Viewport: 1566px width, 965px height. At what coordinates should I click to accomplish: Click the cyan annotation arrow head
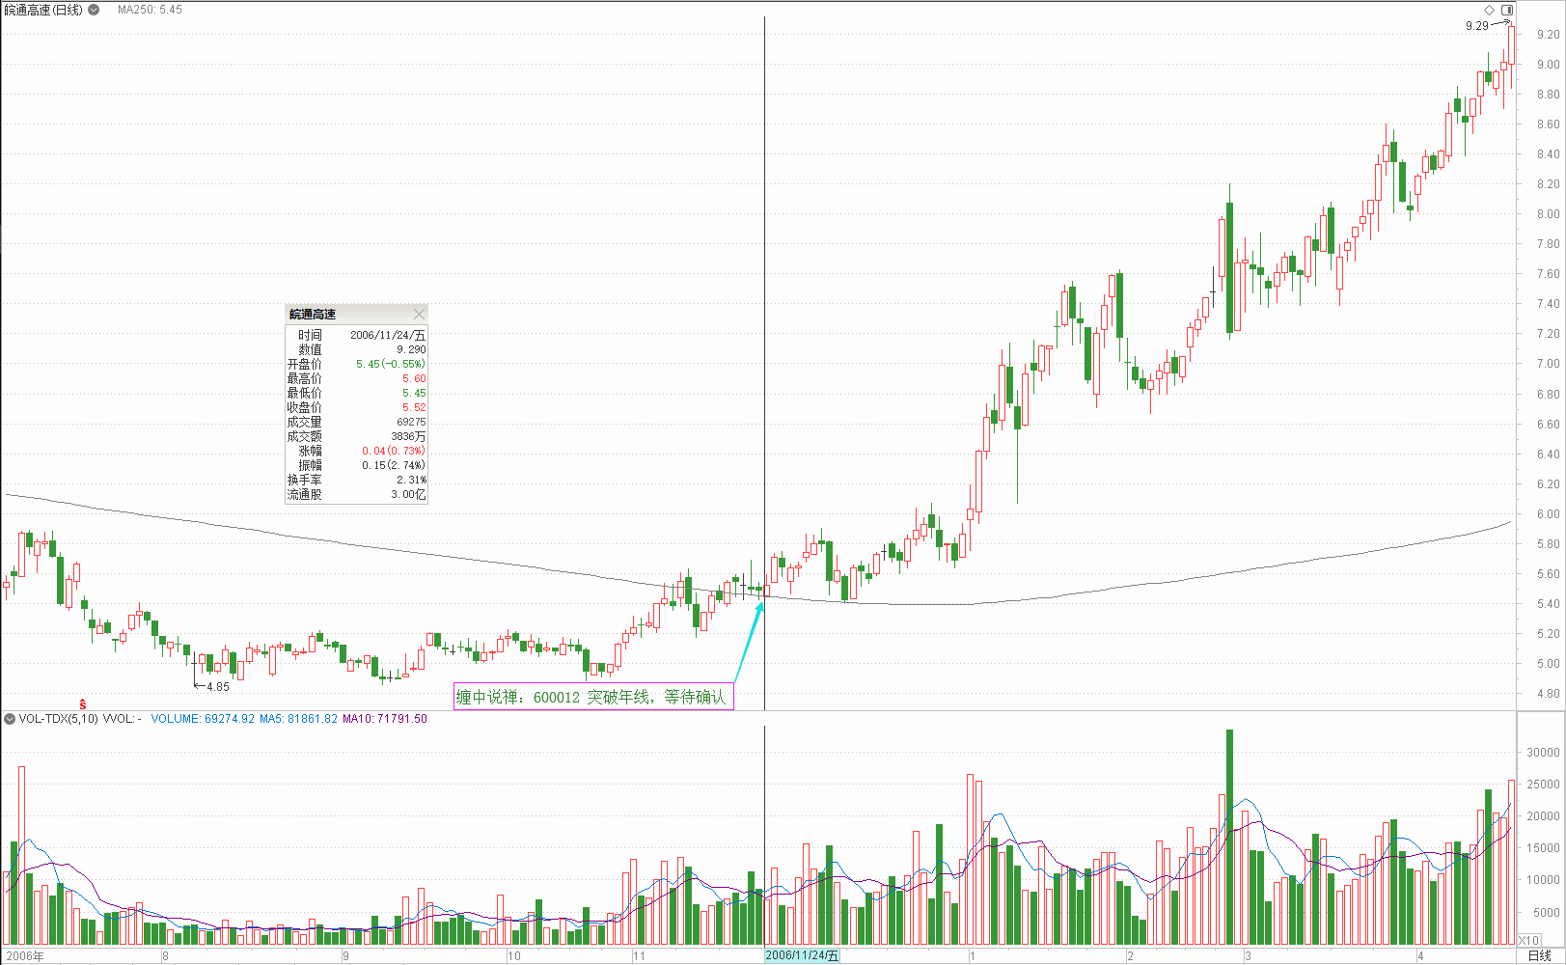pyautogui.click(x=760, y=607)
